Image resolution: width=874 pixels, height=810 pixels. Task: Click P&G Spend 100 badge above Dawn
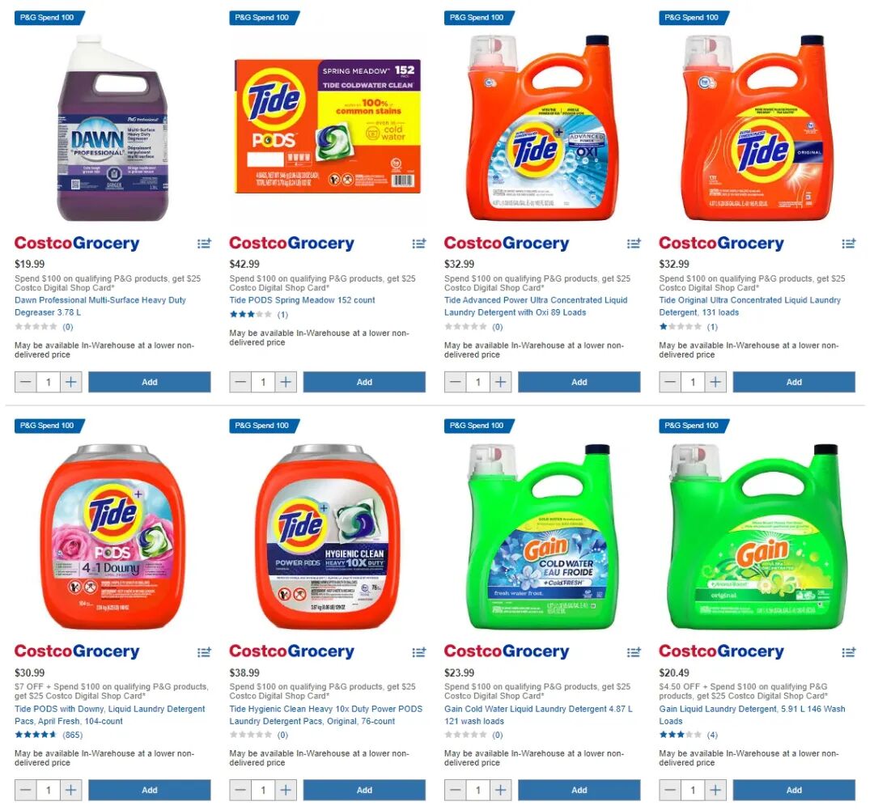pos(49,17)
